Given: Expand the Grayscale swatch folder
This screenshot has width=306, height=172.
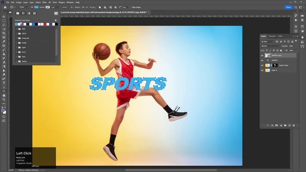Looking at the screenshot, I should click(17, 38).
